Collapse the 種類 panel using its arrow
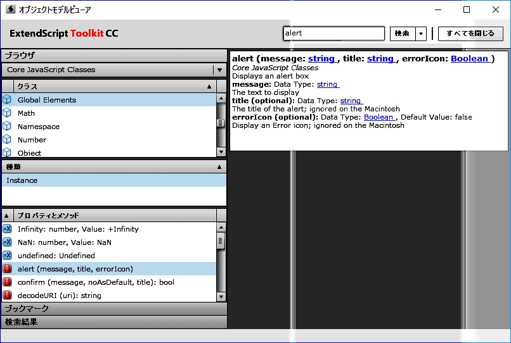This screenshot has height=343, width=511. (x=219, y=167)
